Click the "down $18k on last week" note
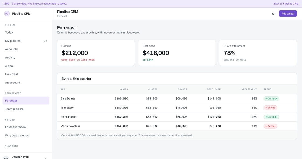 pos(78,60)
